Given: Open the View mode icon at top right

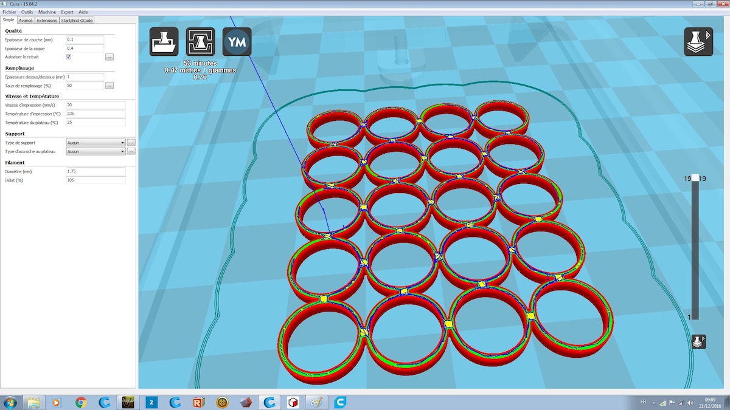Looking at the screenshot, I should tap(698, 42).
